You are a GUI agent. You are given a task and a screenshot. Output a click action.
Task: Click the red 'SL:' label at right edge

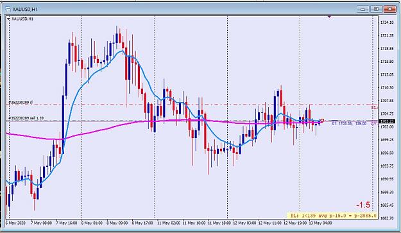click(374, 108)
